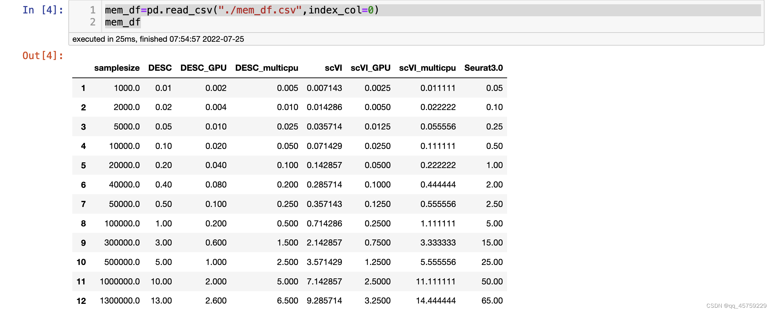Viewport: 772px width, 312px height.
Task: Click row index 8
Action: pos(83,224)
